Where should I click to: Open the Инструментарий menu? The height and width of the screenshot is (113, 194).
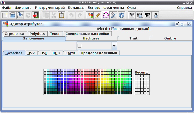pos(50,8)
